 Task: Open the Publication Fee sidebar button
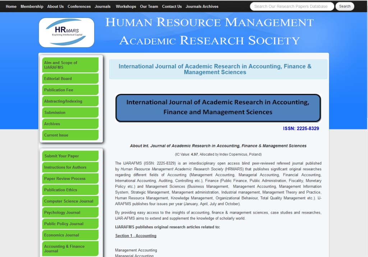pos(70,90)
